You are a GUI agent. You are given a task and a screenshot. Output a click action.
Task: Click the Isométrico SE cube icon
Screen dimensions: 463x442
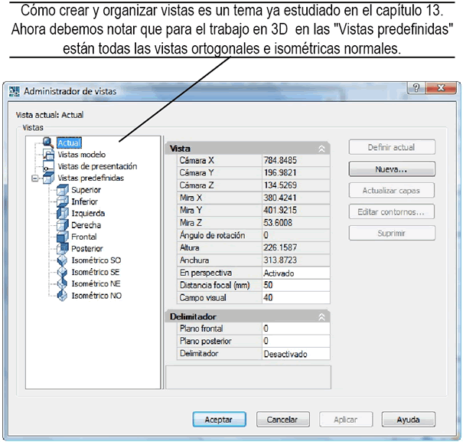62,272
